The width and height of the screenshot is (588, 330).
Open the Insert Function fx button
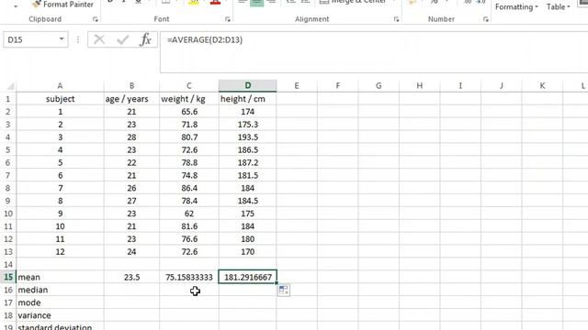point(145,39)
